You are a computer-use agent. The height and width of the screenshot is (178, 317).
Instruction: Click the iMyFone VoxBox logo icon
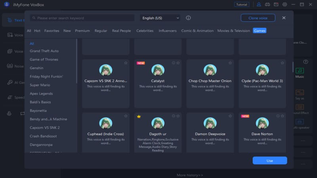coord(7,4)
